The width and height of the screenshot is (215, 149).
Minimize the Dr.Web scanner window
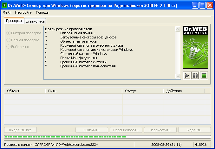point(195,5)
